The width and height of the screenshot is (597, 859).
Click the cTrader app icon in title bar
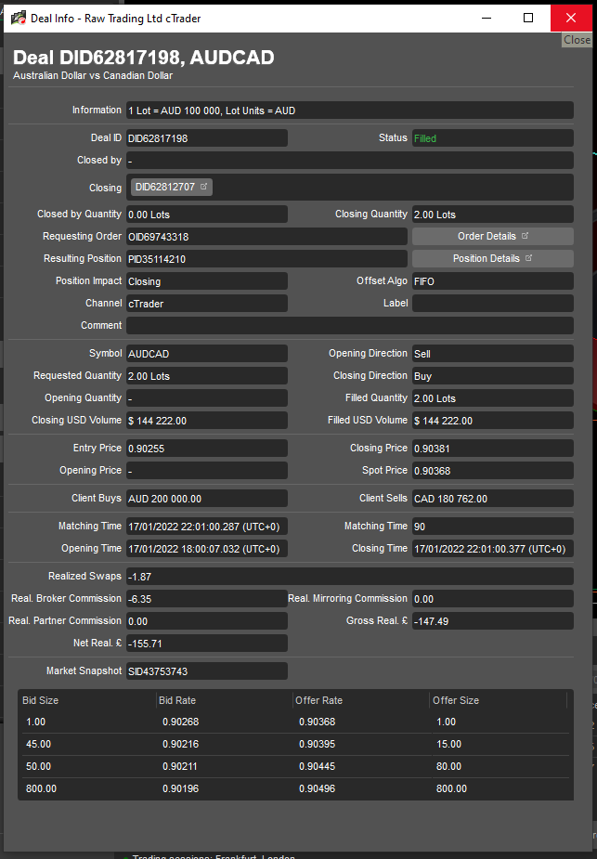[x=19, y=18]
